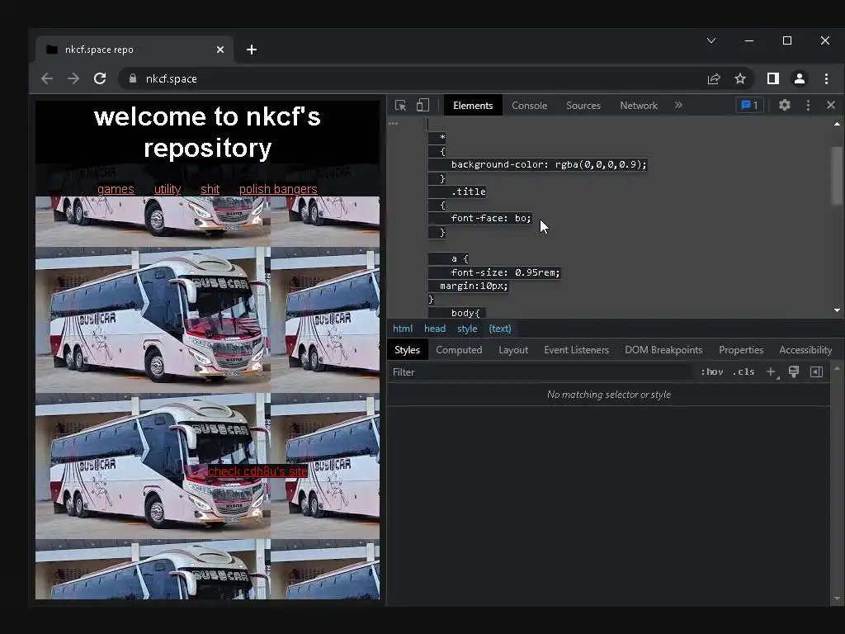Open the tab search dropdown chevron
Screen dimensions: 845x634
click(711, 40)
